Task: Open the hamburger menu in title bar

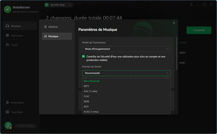Action: [x=191, y=5]
